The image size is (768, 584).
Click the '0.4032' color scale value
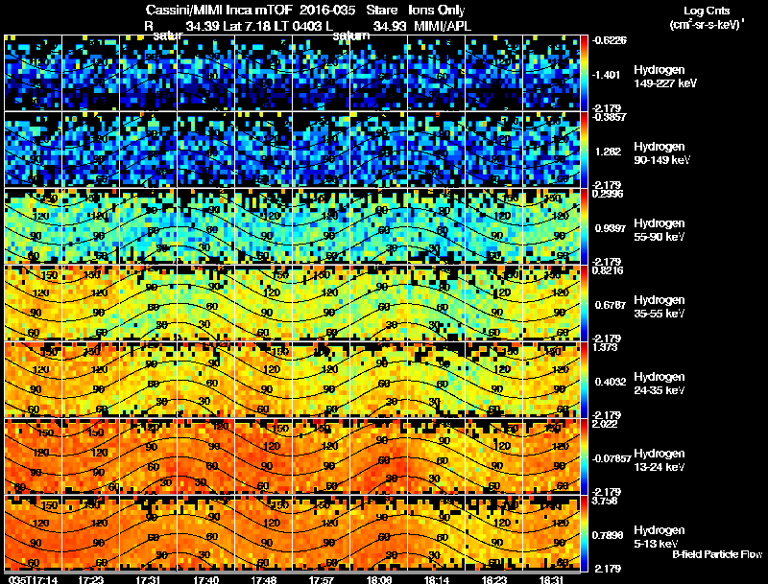(x=611, y=382)
